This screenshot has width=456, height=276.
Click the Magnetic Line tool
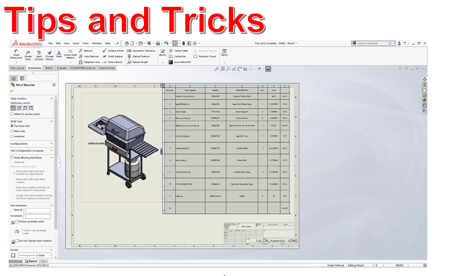[89, 62]
